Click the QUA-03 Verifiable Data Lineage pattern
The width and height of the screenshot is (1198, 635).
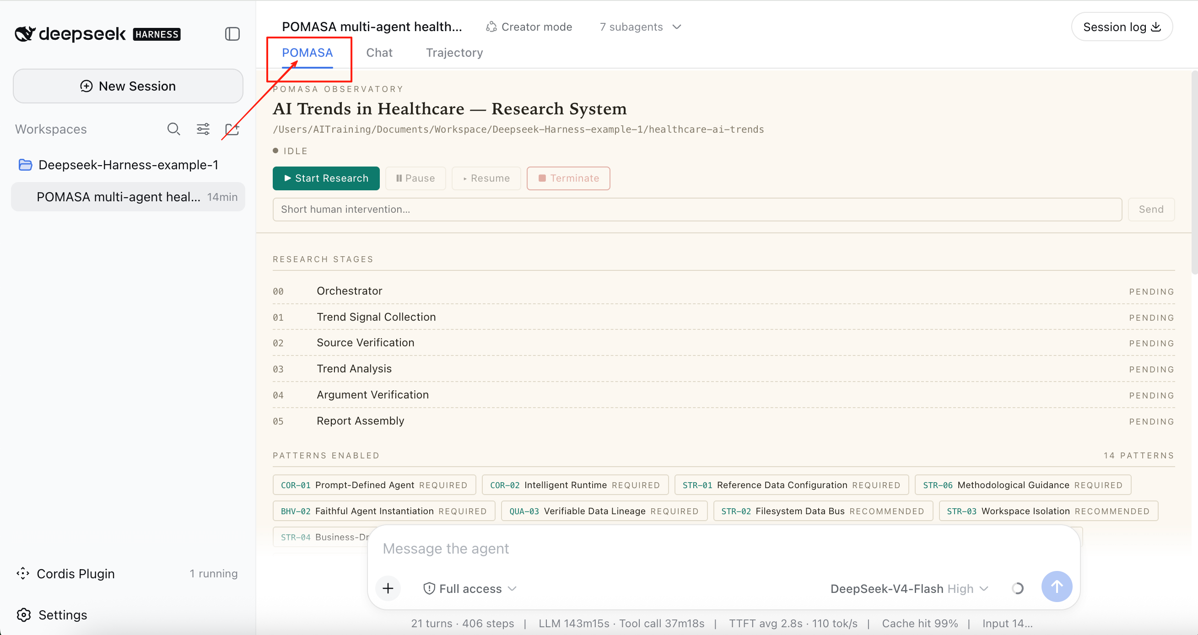(x=604, y=511)
